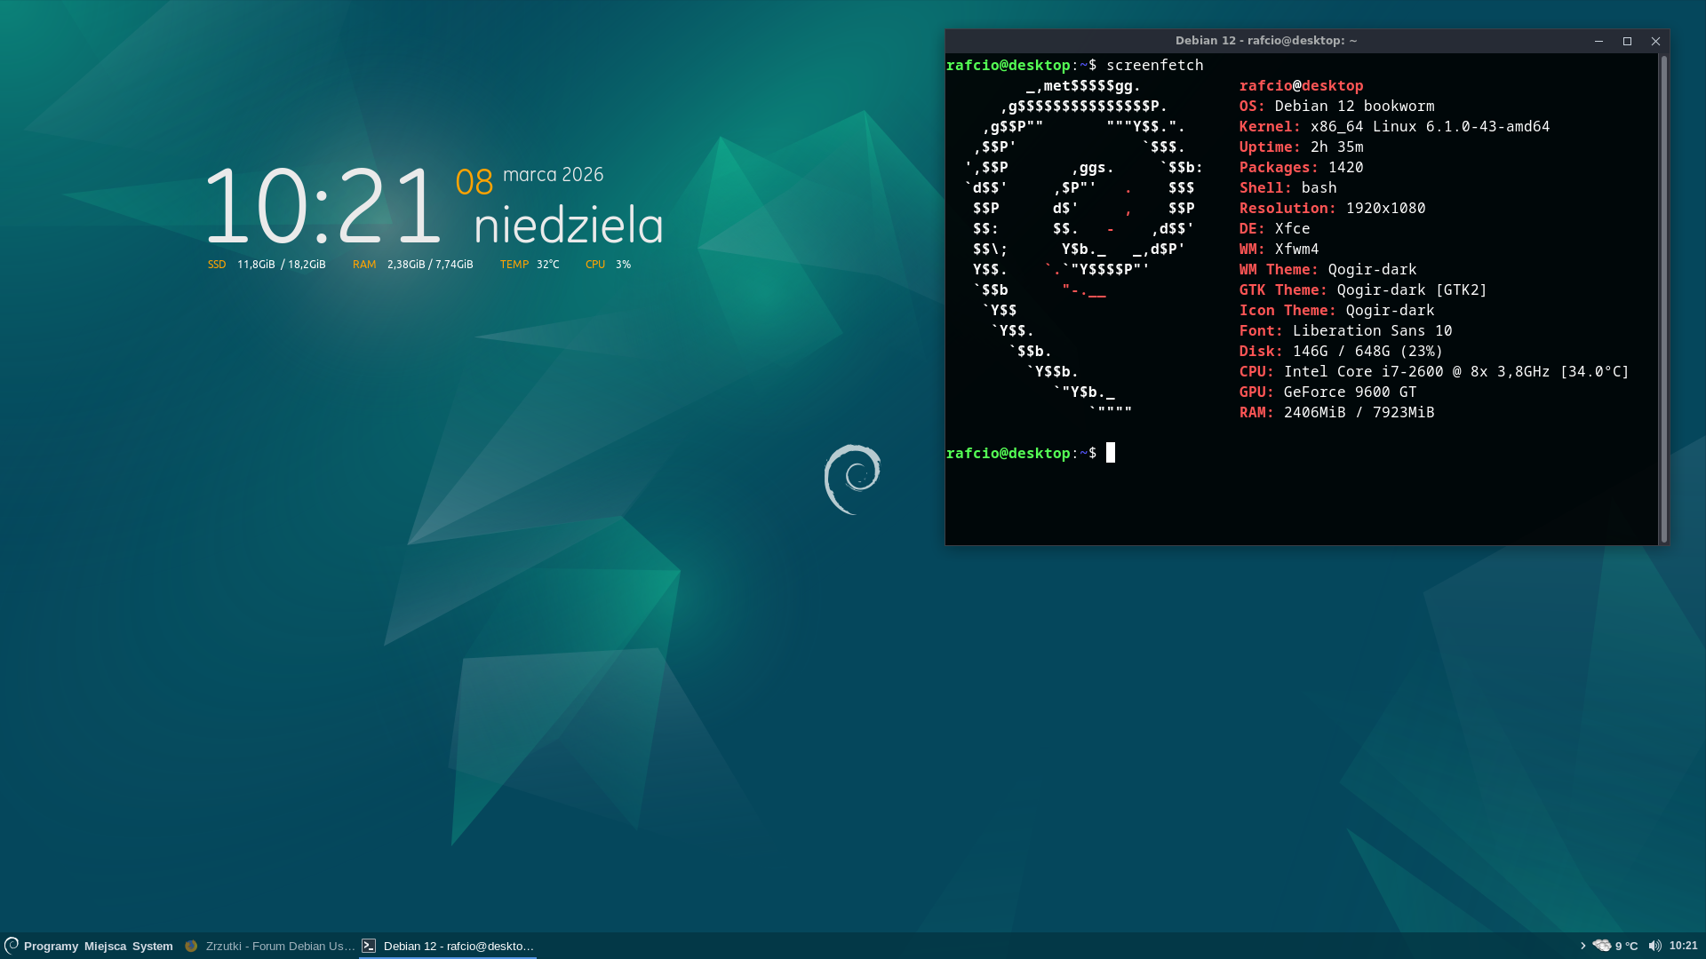Viewport: 1706px width, 959px height.
Task: Click the Firefox icon in the taskbar
Action: tap(191, 946)
